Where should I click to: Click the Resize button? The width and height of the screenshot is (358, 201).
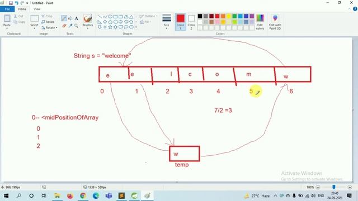[x=48, y=22]
